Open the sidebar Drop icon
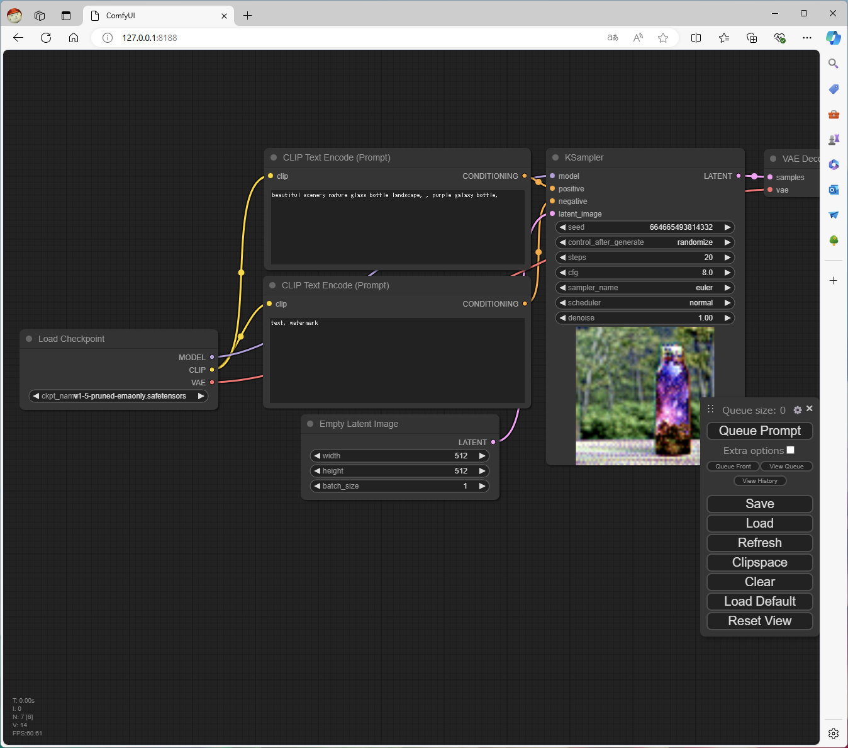 click(x=834, y=215)
